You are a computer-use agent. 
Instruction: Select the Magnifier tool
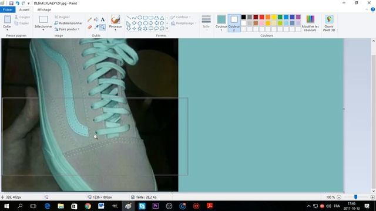coord(103,27)
